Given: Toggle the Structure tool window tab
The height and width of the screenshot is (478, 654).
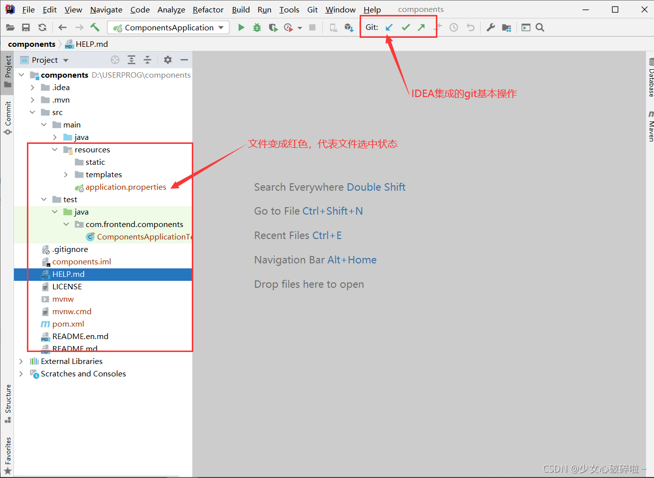Looking at the screenshot, I should point(7,403).
